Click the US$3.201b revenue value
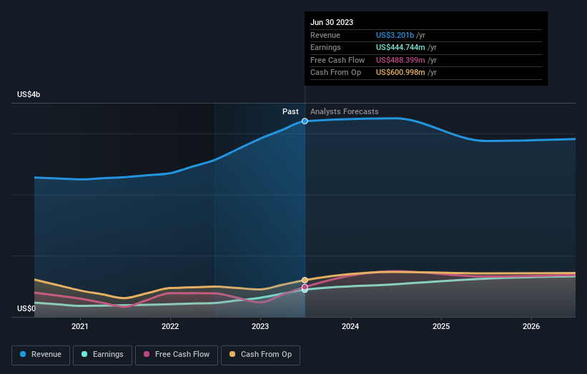The height and width of the screenshot is (374, 587). coord(395,35)
